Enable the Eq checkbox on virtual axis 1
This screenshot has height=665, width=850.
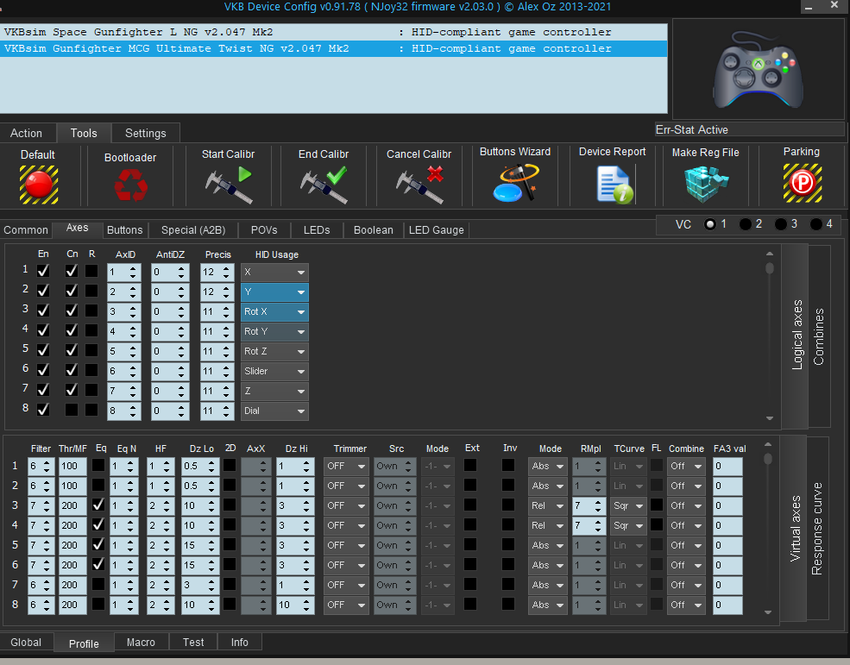click(x=98, y=465)
